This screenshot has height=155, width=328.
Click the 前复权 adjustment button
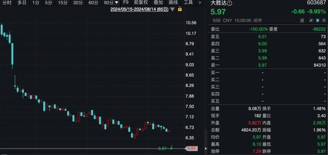(141, 3)
